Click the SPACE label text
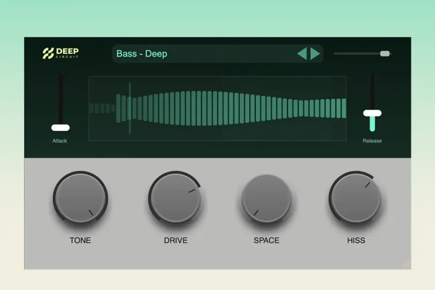Screen dimensions: 435x290 click(266, 240)
